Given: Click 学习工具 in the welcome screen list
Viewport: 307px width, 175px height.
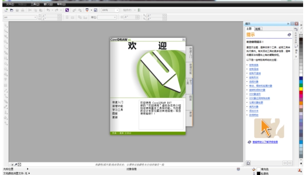Looking at the screenshot, I should 118,110.
